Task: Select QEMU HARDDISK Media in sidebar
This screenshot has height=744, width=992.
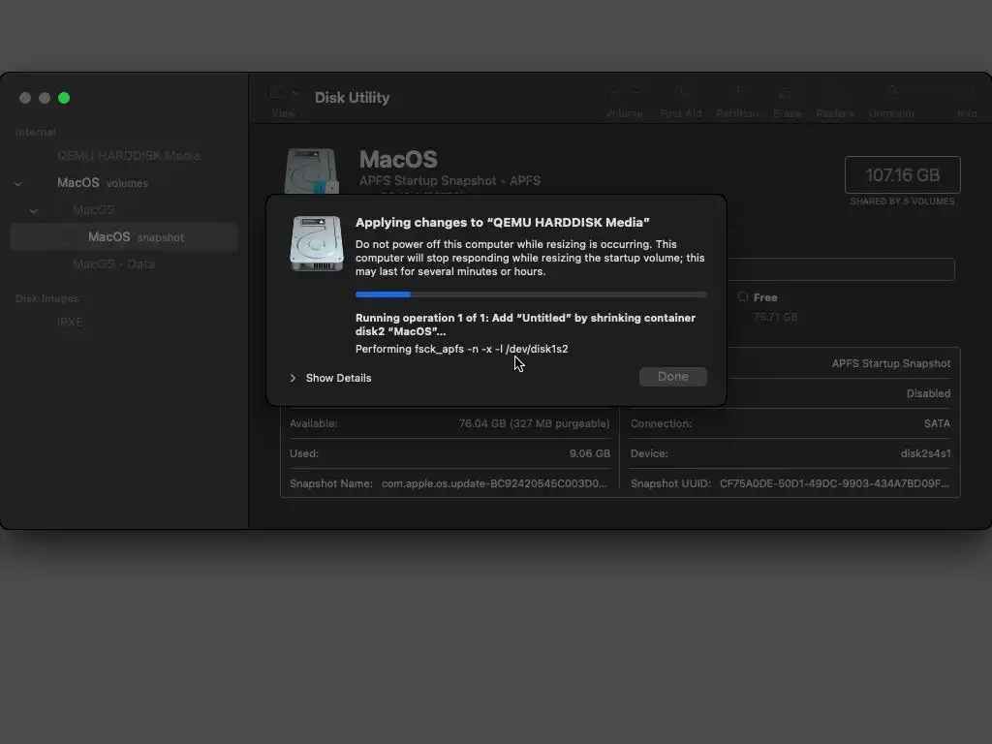Action: pos(129,156)
